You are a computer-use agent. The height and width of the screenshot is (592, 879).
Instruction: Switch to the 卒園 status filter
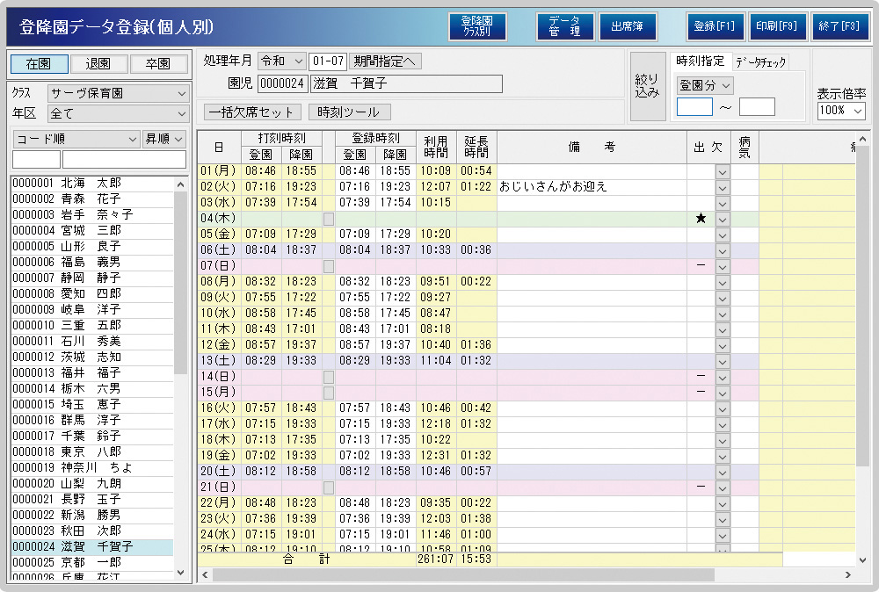coord(158,64)
